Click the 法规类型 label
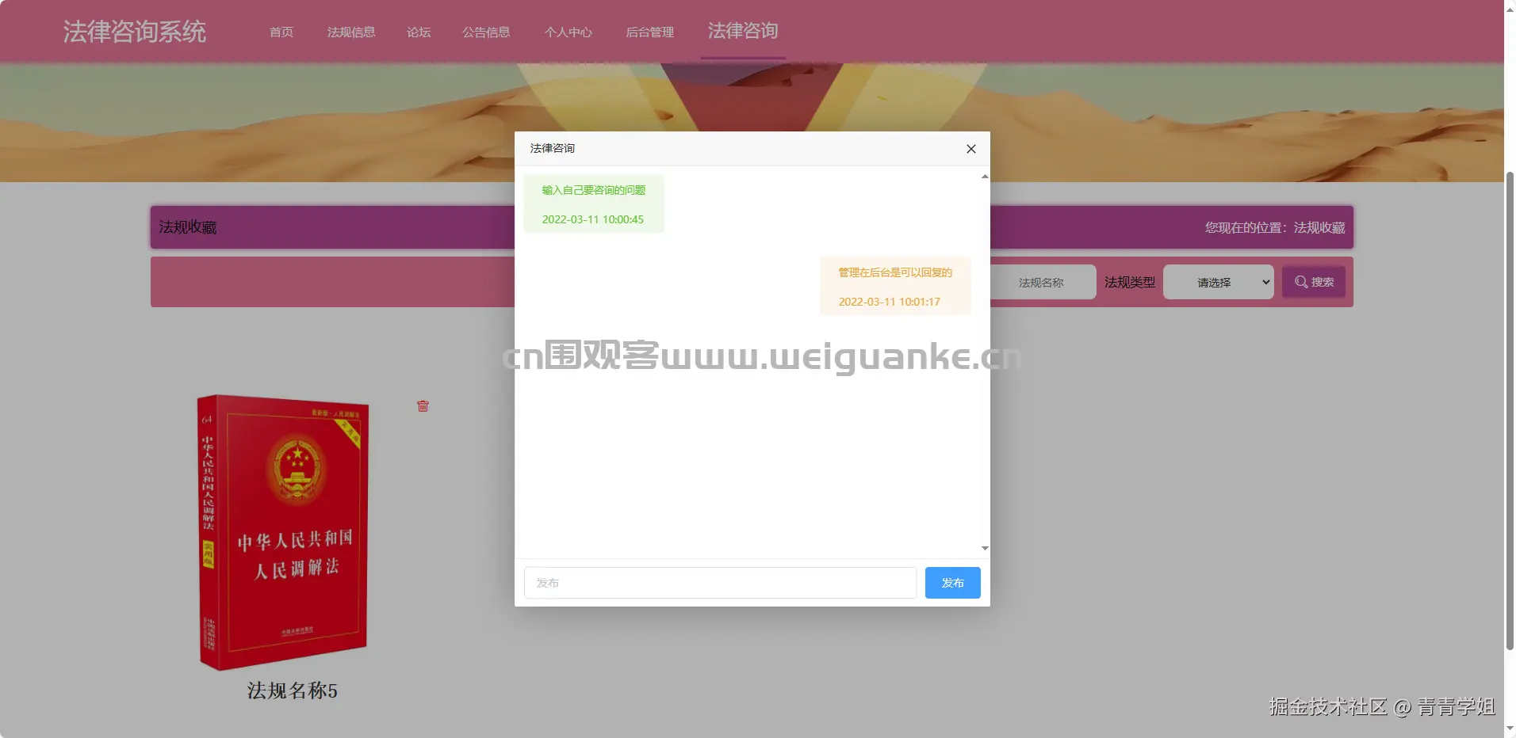The height and width of the screenshot is (738, 1516). click(1130, 282)
